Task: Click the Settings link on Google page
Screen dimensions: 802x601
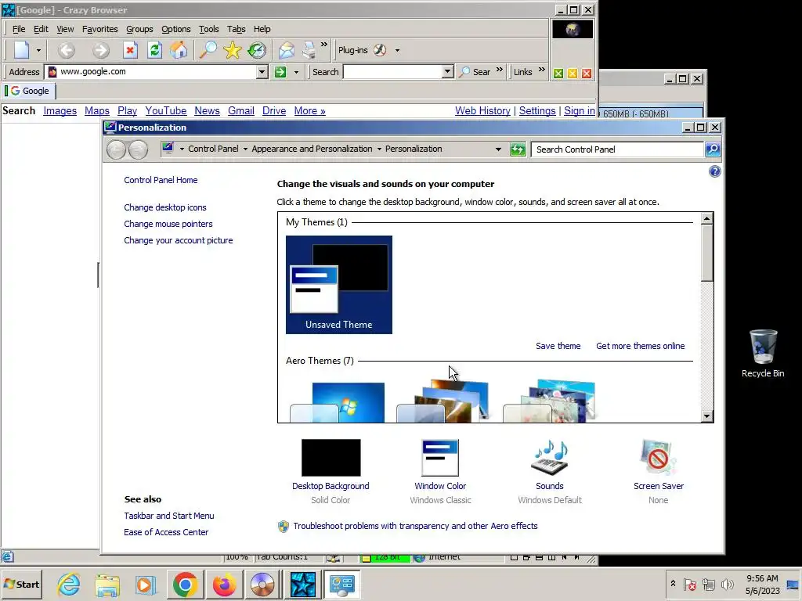Action: click(x=537, y=111)
